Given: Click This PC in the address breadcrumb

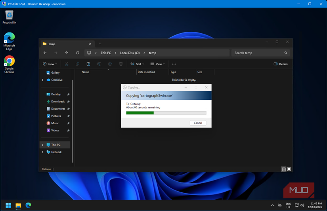Looking at the screenshot, I should tap(106, 53).
